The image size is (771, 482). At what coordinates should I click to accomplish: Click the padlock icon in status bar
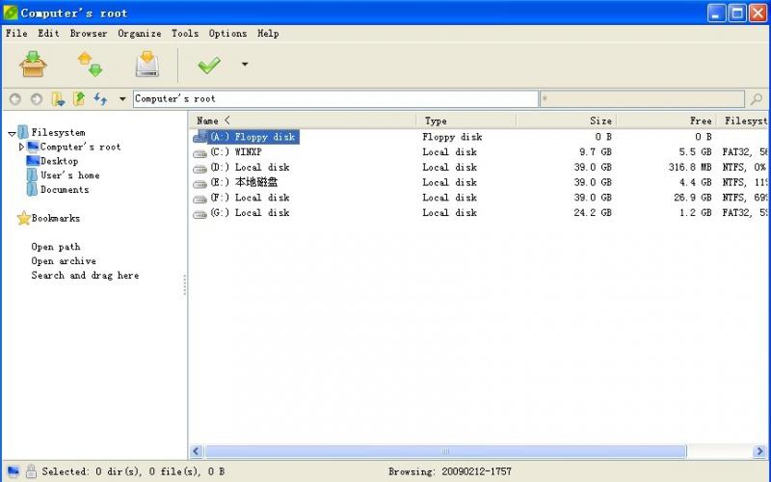coord(31,471)
